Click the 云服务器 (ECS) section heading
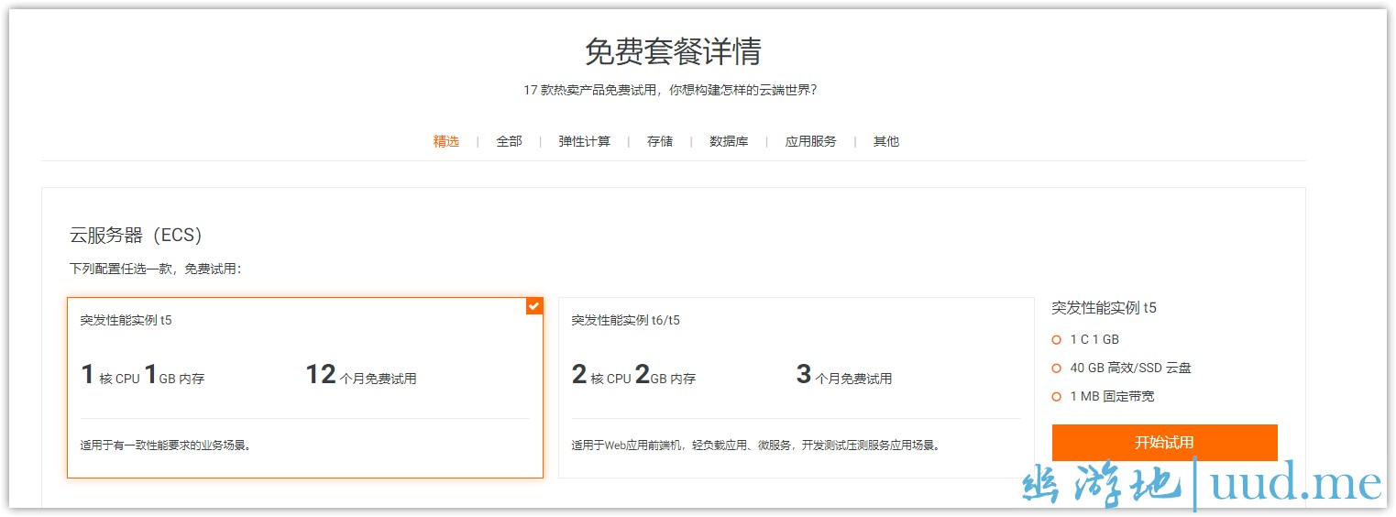 point(135,236)
